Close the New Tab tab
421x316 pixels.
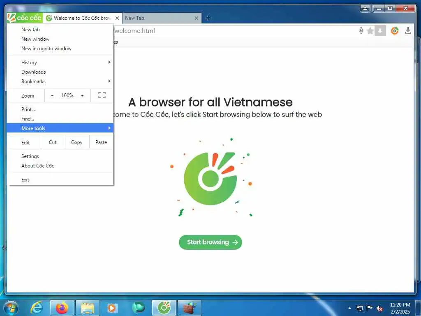pos(197,18)
